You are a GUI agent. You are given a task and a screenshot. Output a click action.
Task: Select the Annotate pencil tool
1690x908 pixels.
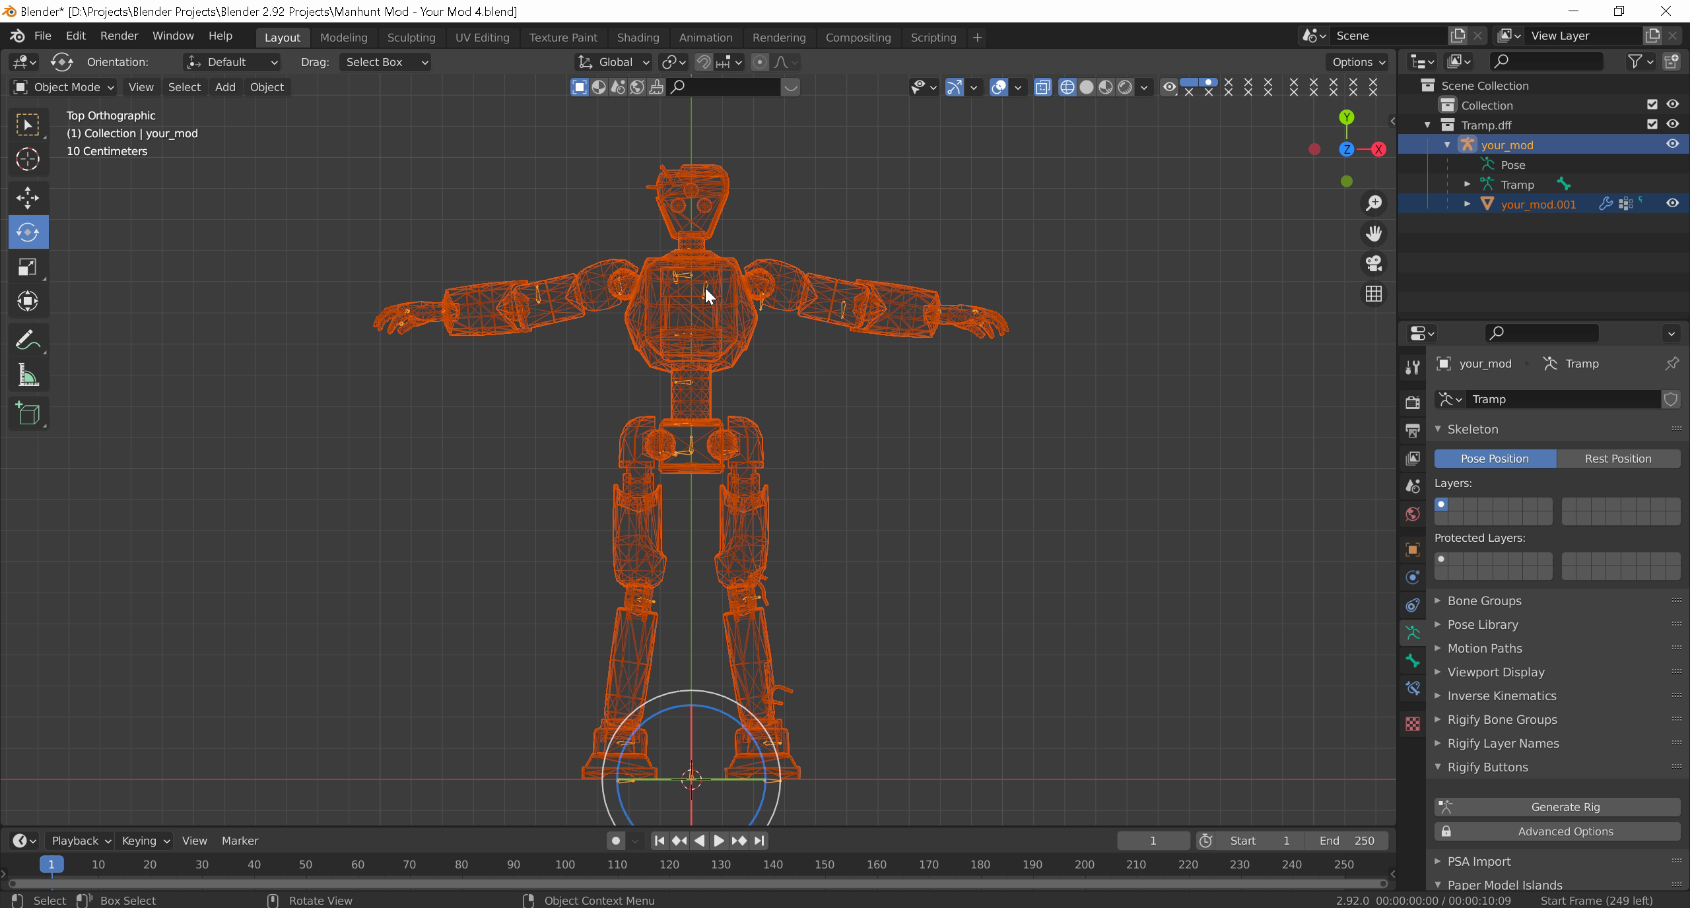(28, 340)
